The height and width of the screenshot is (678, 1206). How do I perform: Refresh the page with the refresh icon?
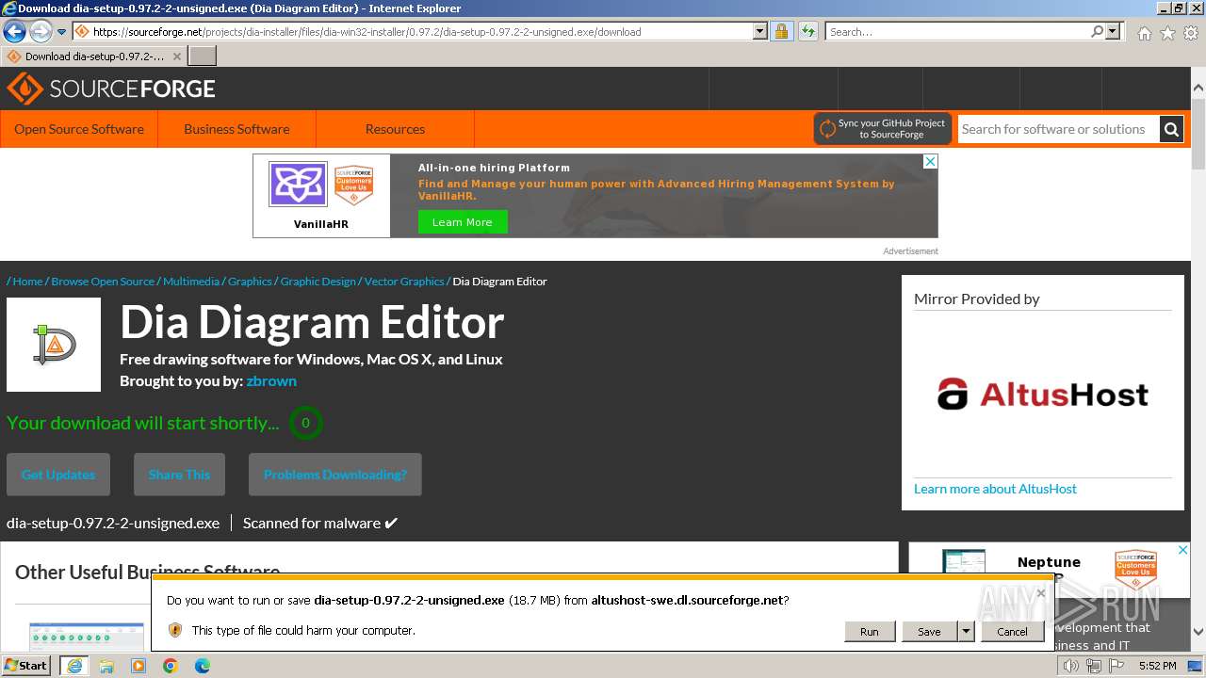click(x=808, y=31)
